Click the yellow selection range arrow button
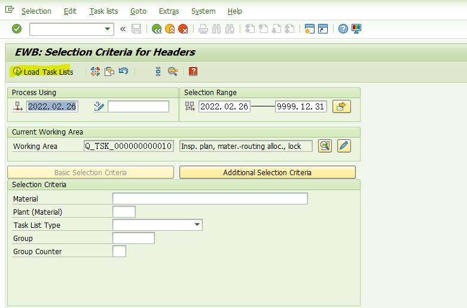Screen dimensions: 467x308 pos(341,106)
